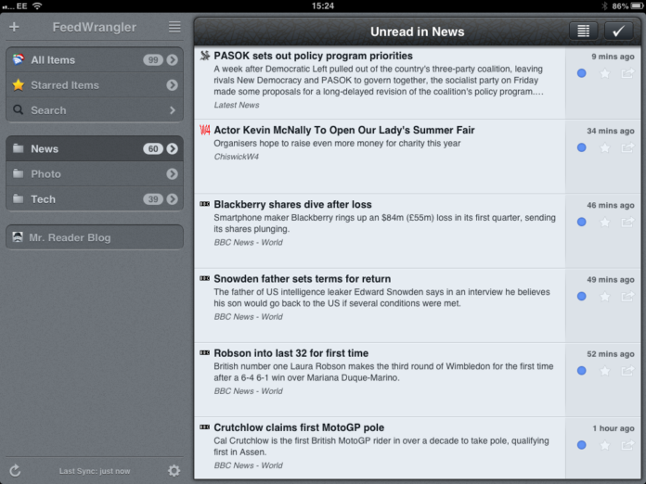The image size is (646, 484).
Task: Tap the Search field
Action: [93, 110]
